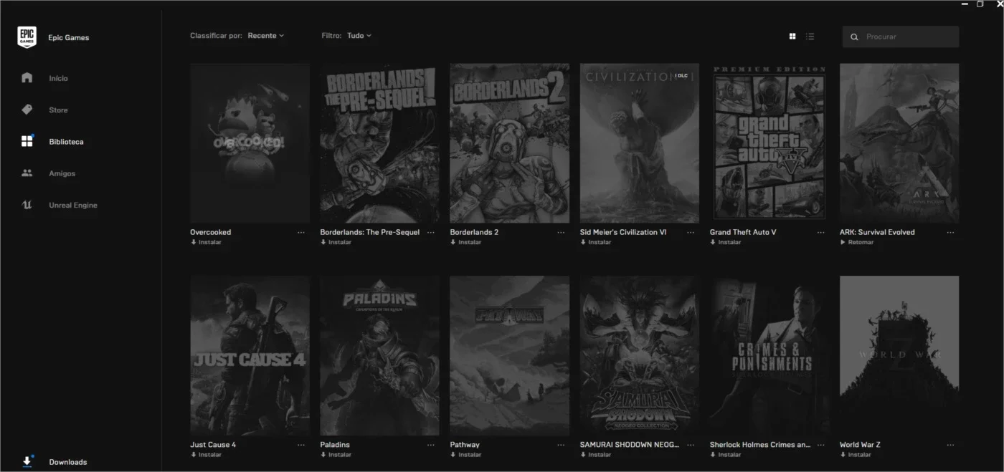This screenshot has height=472, width=1004.
Task: Open Borderlands: The Pre-Sequel cover art
Action: click(x=379, y=143)
